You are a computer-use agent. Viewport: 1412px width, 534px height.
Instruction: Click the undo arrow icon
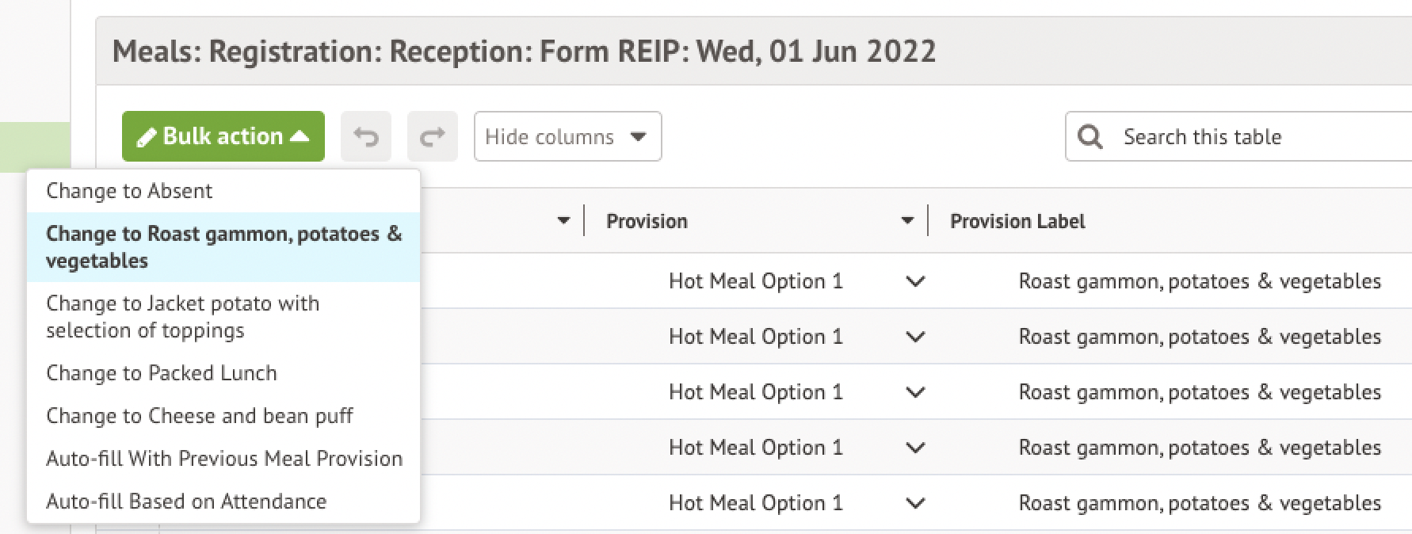click(x=365, y=137)
